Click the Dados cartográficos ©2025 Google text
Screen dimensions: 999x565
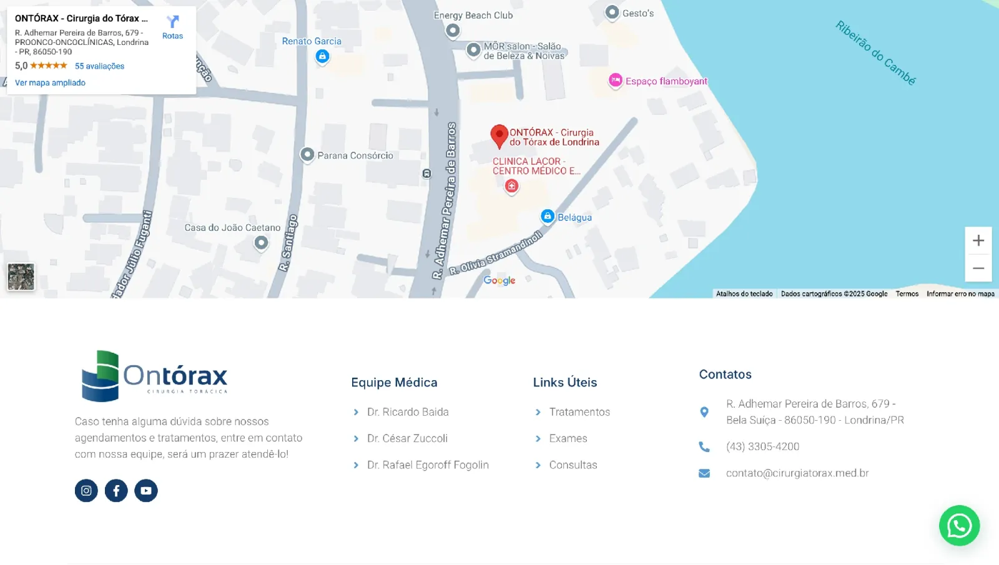click(x=834, y=294)
